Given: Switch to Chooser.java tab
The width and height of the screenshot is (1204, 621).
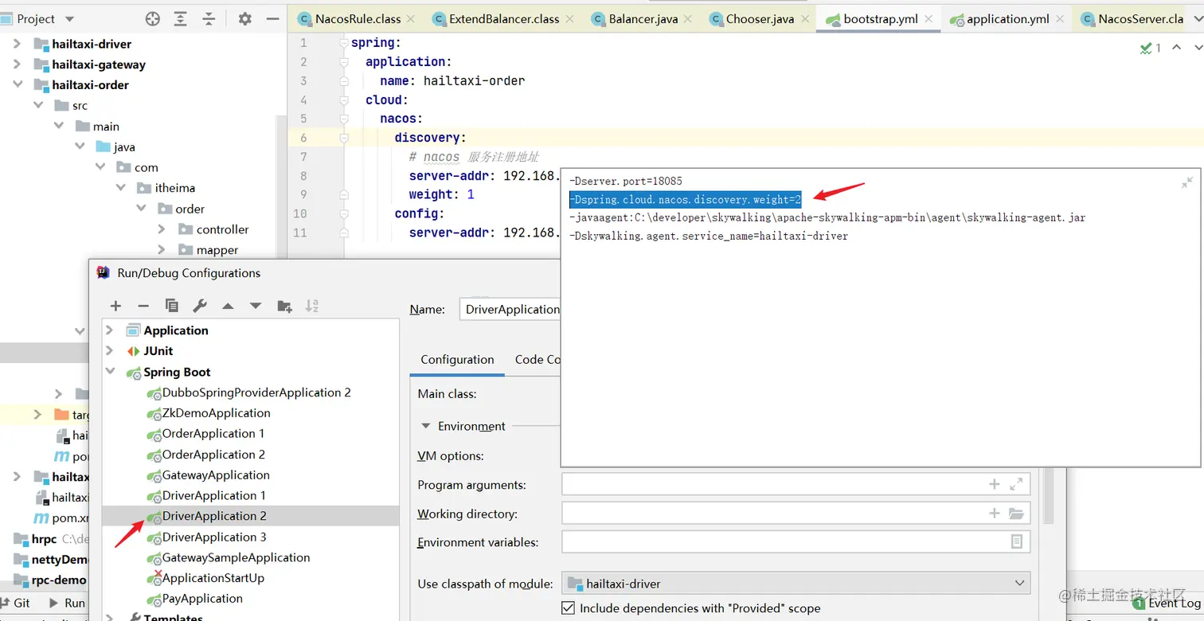Looking at the screenshot, I should click(760, 18).
